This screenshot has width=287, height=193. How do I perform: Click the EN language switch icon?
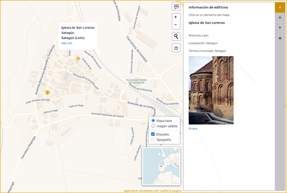tap(176, 6)
